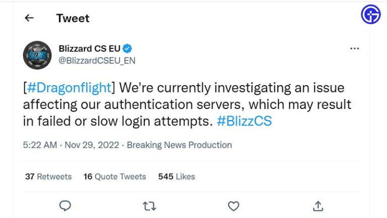Click the blue verified badge
This screenshot has width=387, height=218.
click(128, 49)
